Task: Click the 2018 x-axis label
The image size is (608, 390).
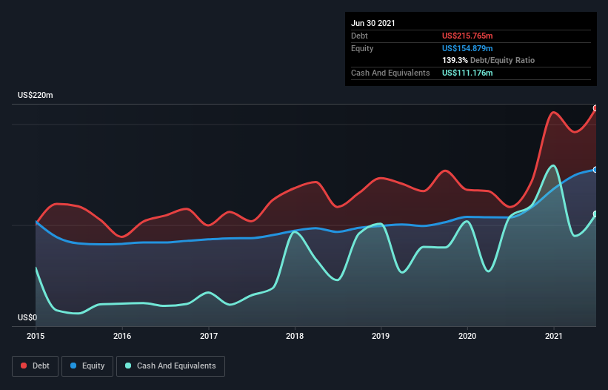Action: pos(295,336)
